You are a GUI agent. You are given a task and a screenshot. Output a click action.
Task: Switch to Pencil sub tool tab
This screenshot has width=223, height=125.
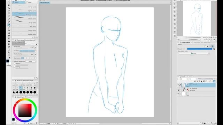(18, 2)
